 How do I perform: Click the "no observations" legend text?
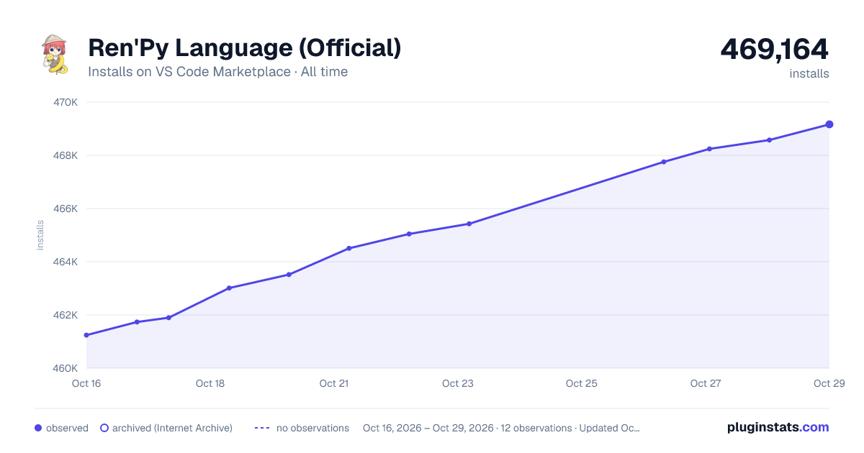[x=312, y=428]
